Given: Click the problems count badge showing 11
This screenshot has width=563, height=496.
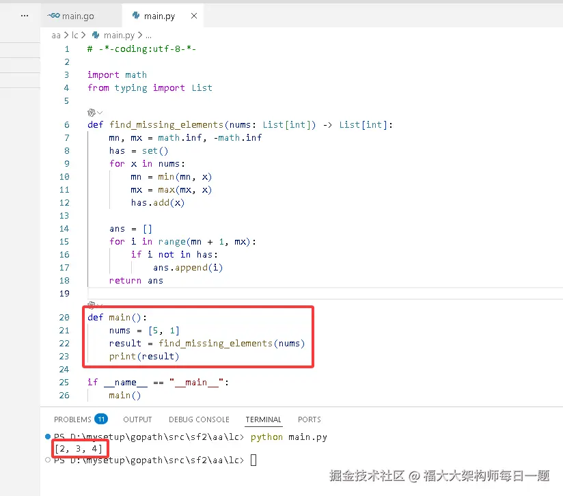Looking at the screenshot, I should coord(100,419).
